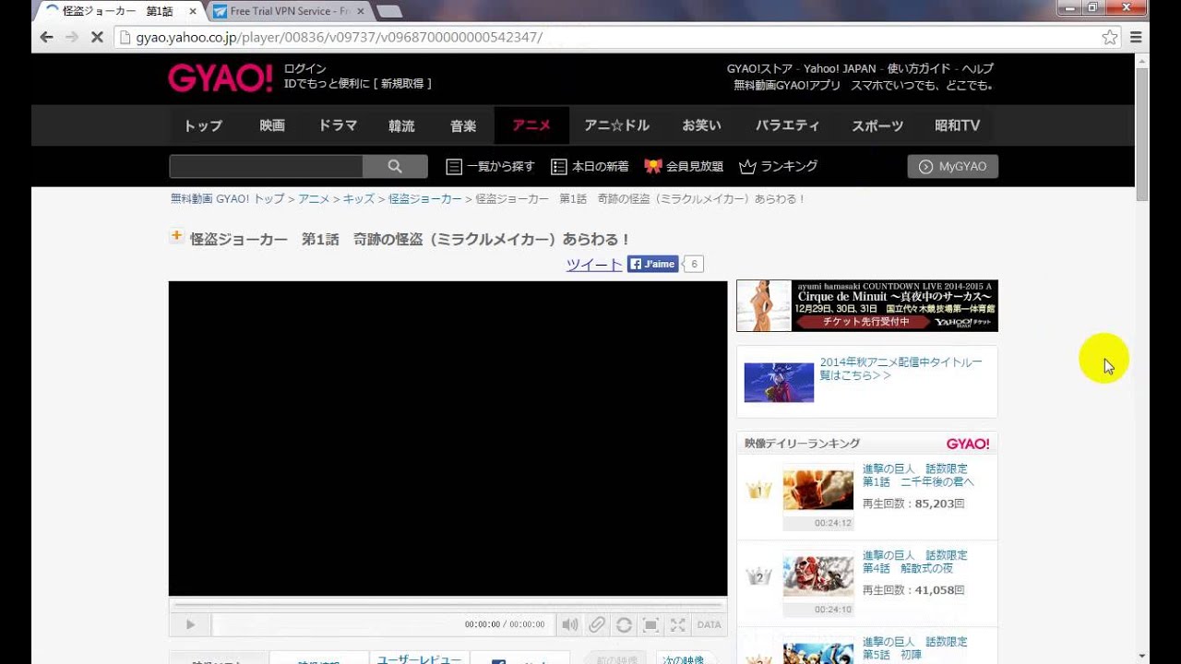The height and width of the screenshot is (664, 1181).
Task: Open a new tab button
Action: (388, 12)
